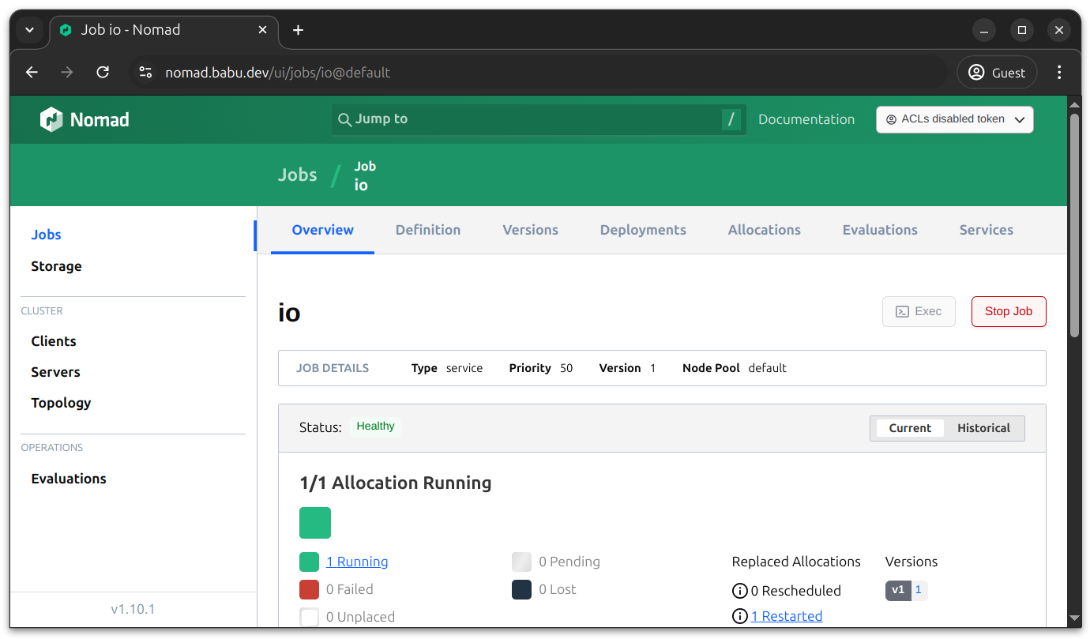Click the scrollbar up arrow
The height and width of the screenshot is (639, 1090).
pos(1074,103)
